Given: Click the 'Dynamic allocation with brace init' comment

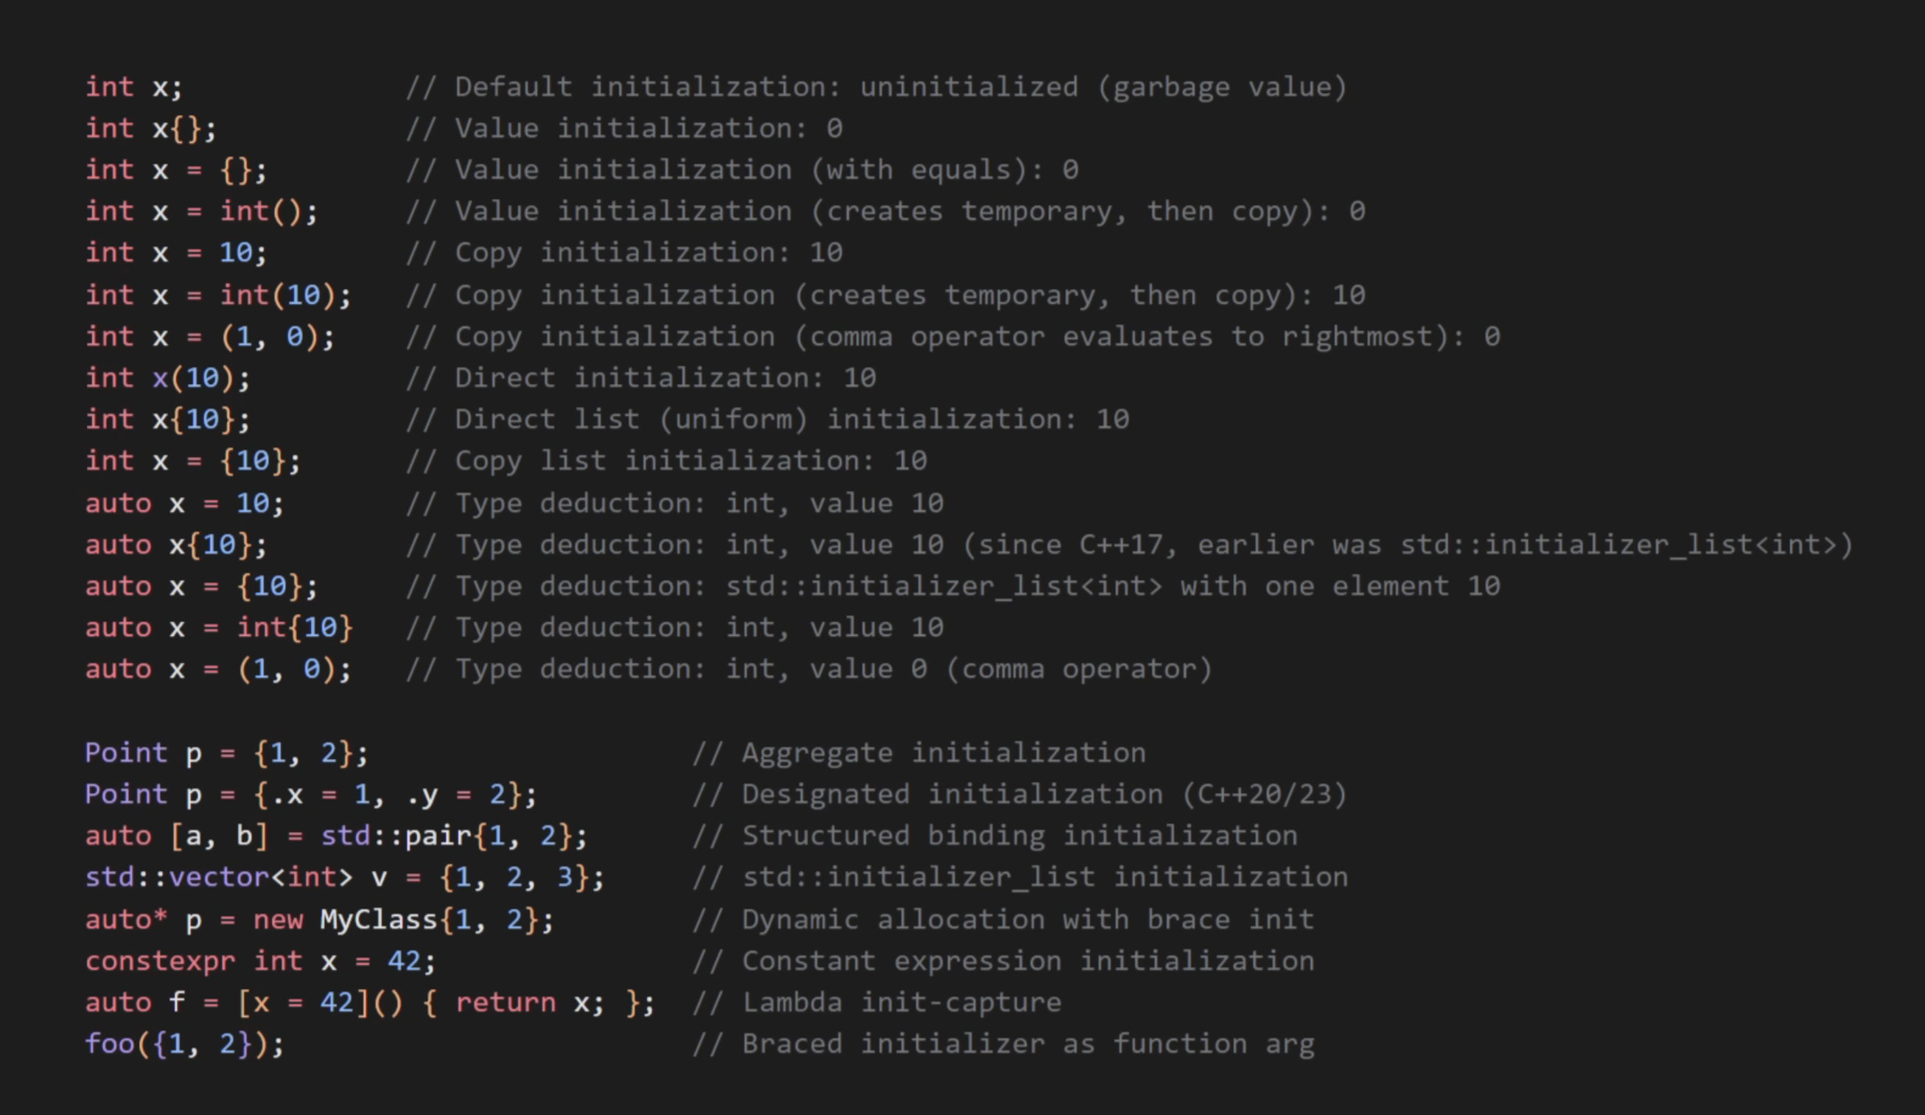Looking at the screenshot, I should pos(1027,920).
